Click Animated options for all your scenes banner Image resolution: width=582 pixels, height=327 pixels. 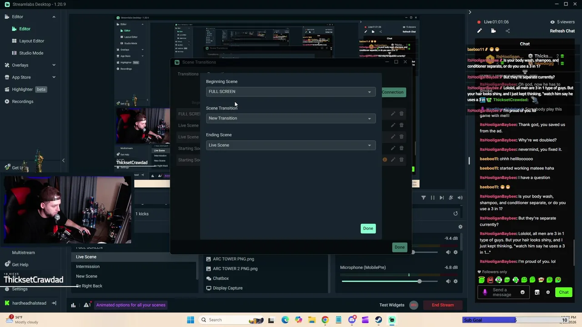(x=130, y=305)
